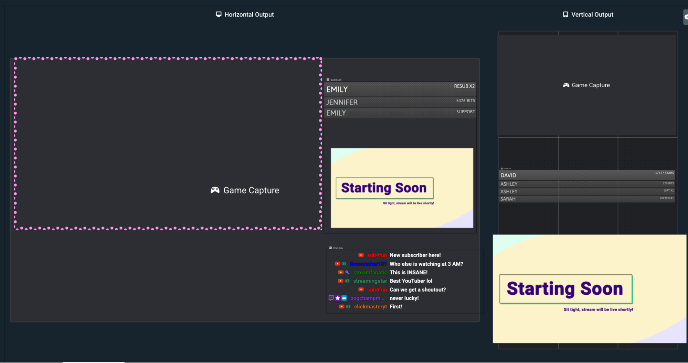Select the Vertical Output label
Image resolution: width=688 pixels, height=363 pixels.
point(592,14)
